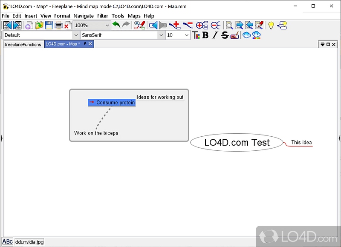Maximize the map tab panel
The height and width of the screenshot is (247, 341).
[x=328, y=44]
